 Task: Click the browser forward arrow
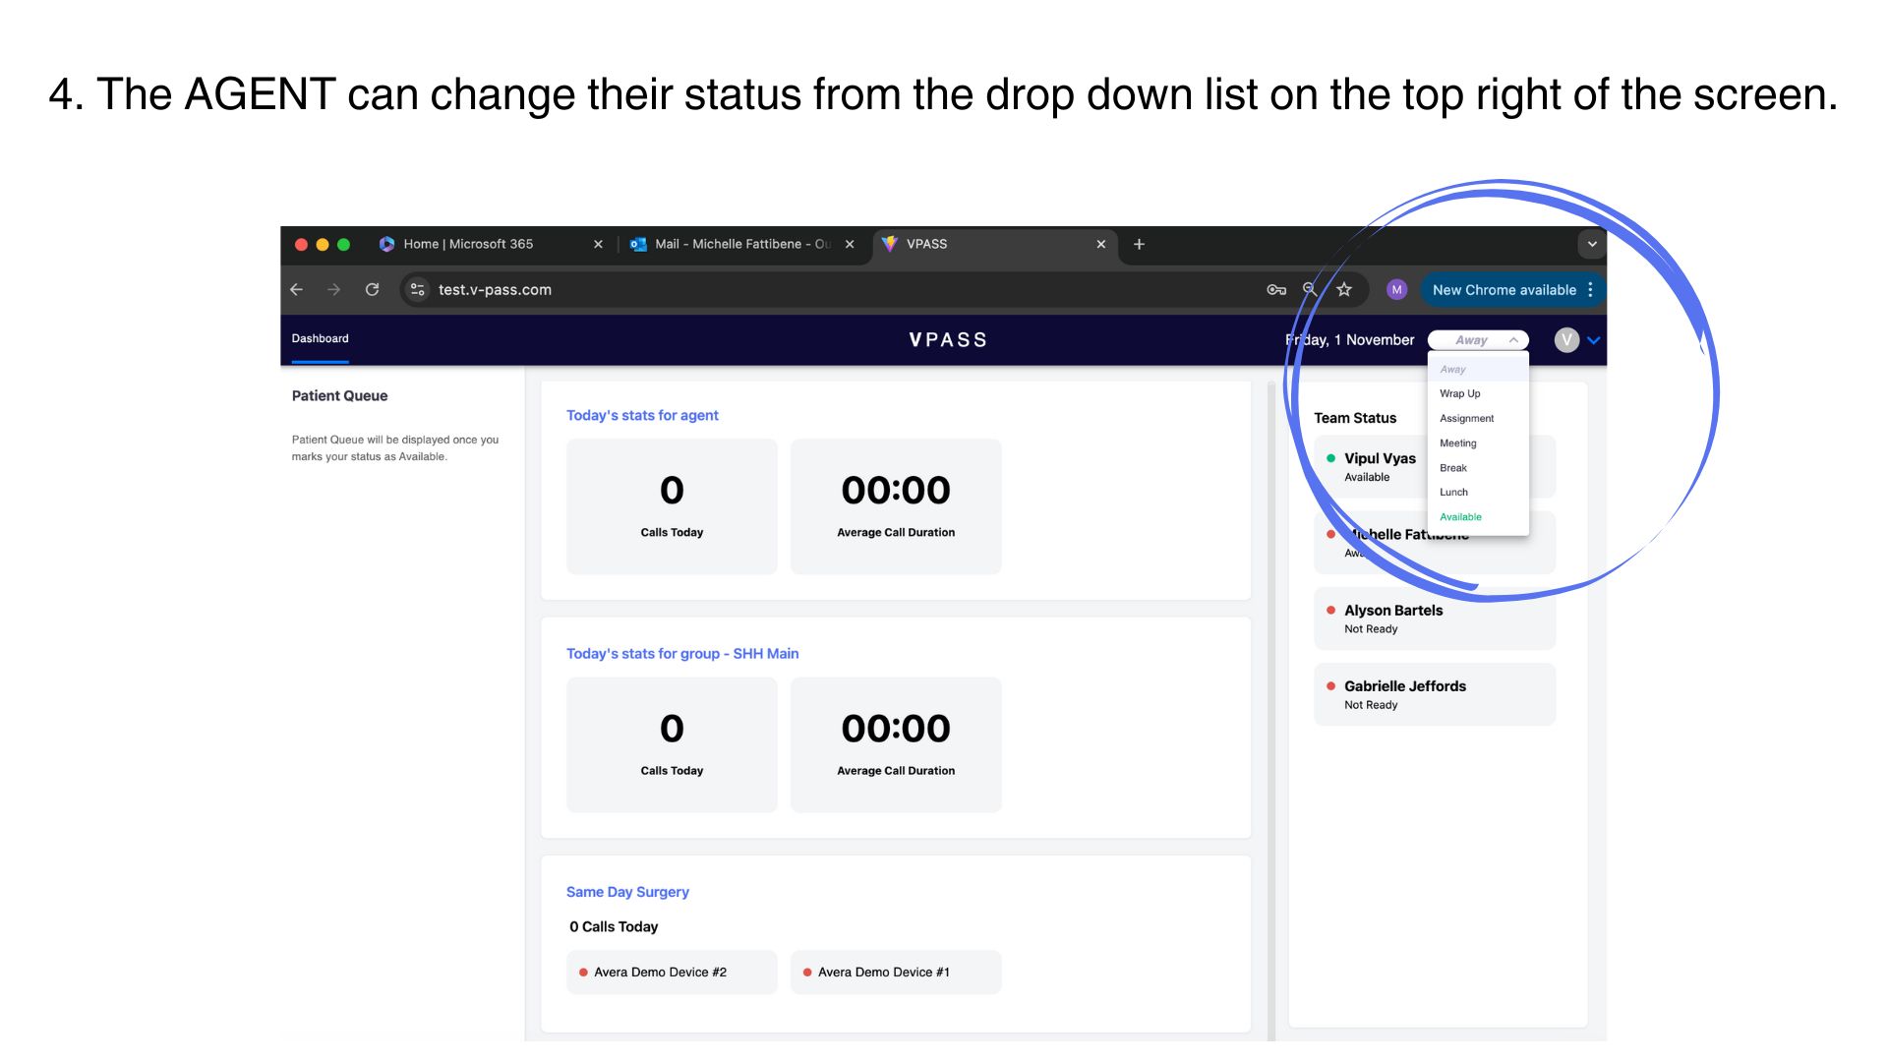[x=334, y=289]
